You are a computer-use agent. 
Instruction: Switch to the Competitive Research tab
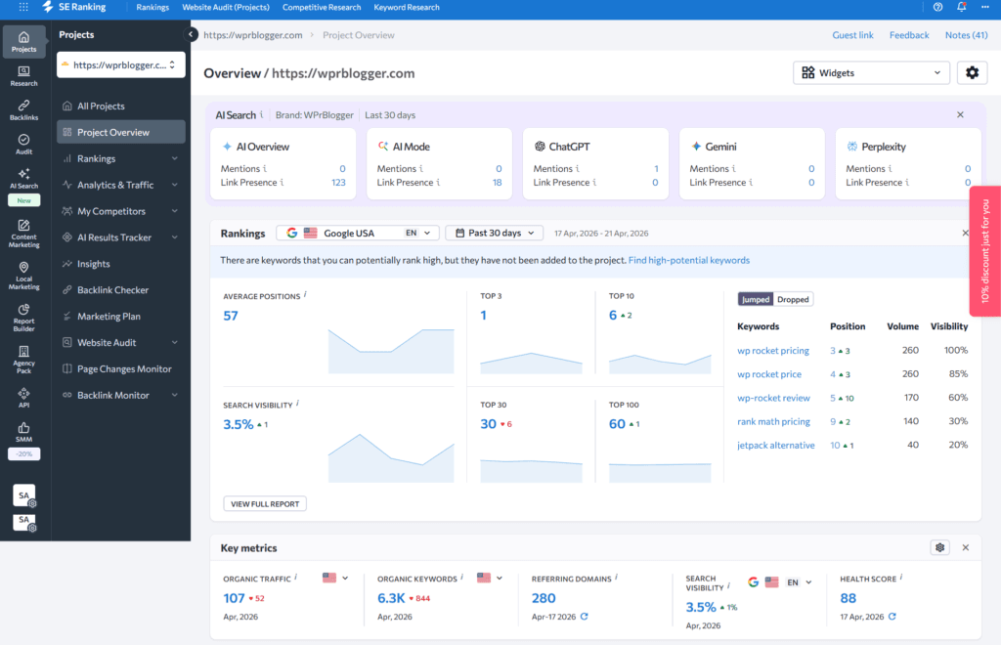click(322, 7)
